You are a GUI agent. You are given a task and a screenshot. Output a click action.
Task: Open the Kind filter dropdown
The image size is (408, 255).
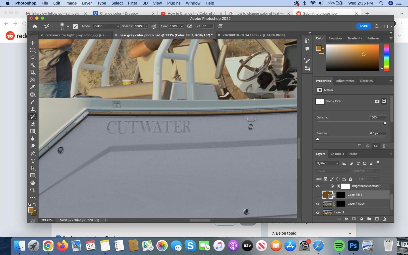pyautogui.click(x=327, y=163)
